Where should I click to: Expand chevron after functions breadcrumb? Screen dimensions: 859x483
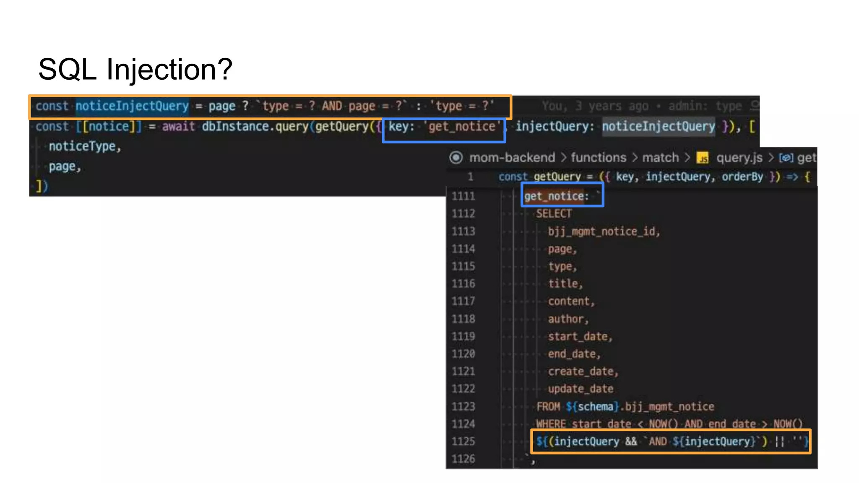(635, 158)
